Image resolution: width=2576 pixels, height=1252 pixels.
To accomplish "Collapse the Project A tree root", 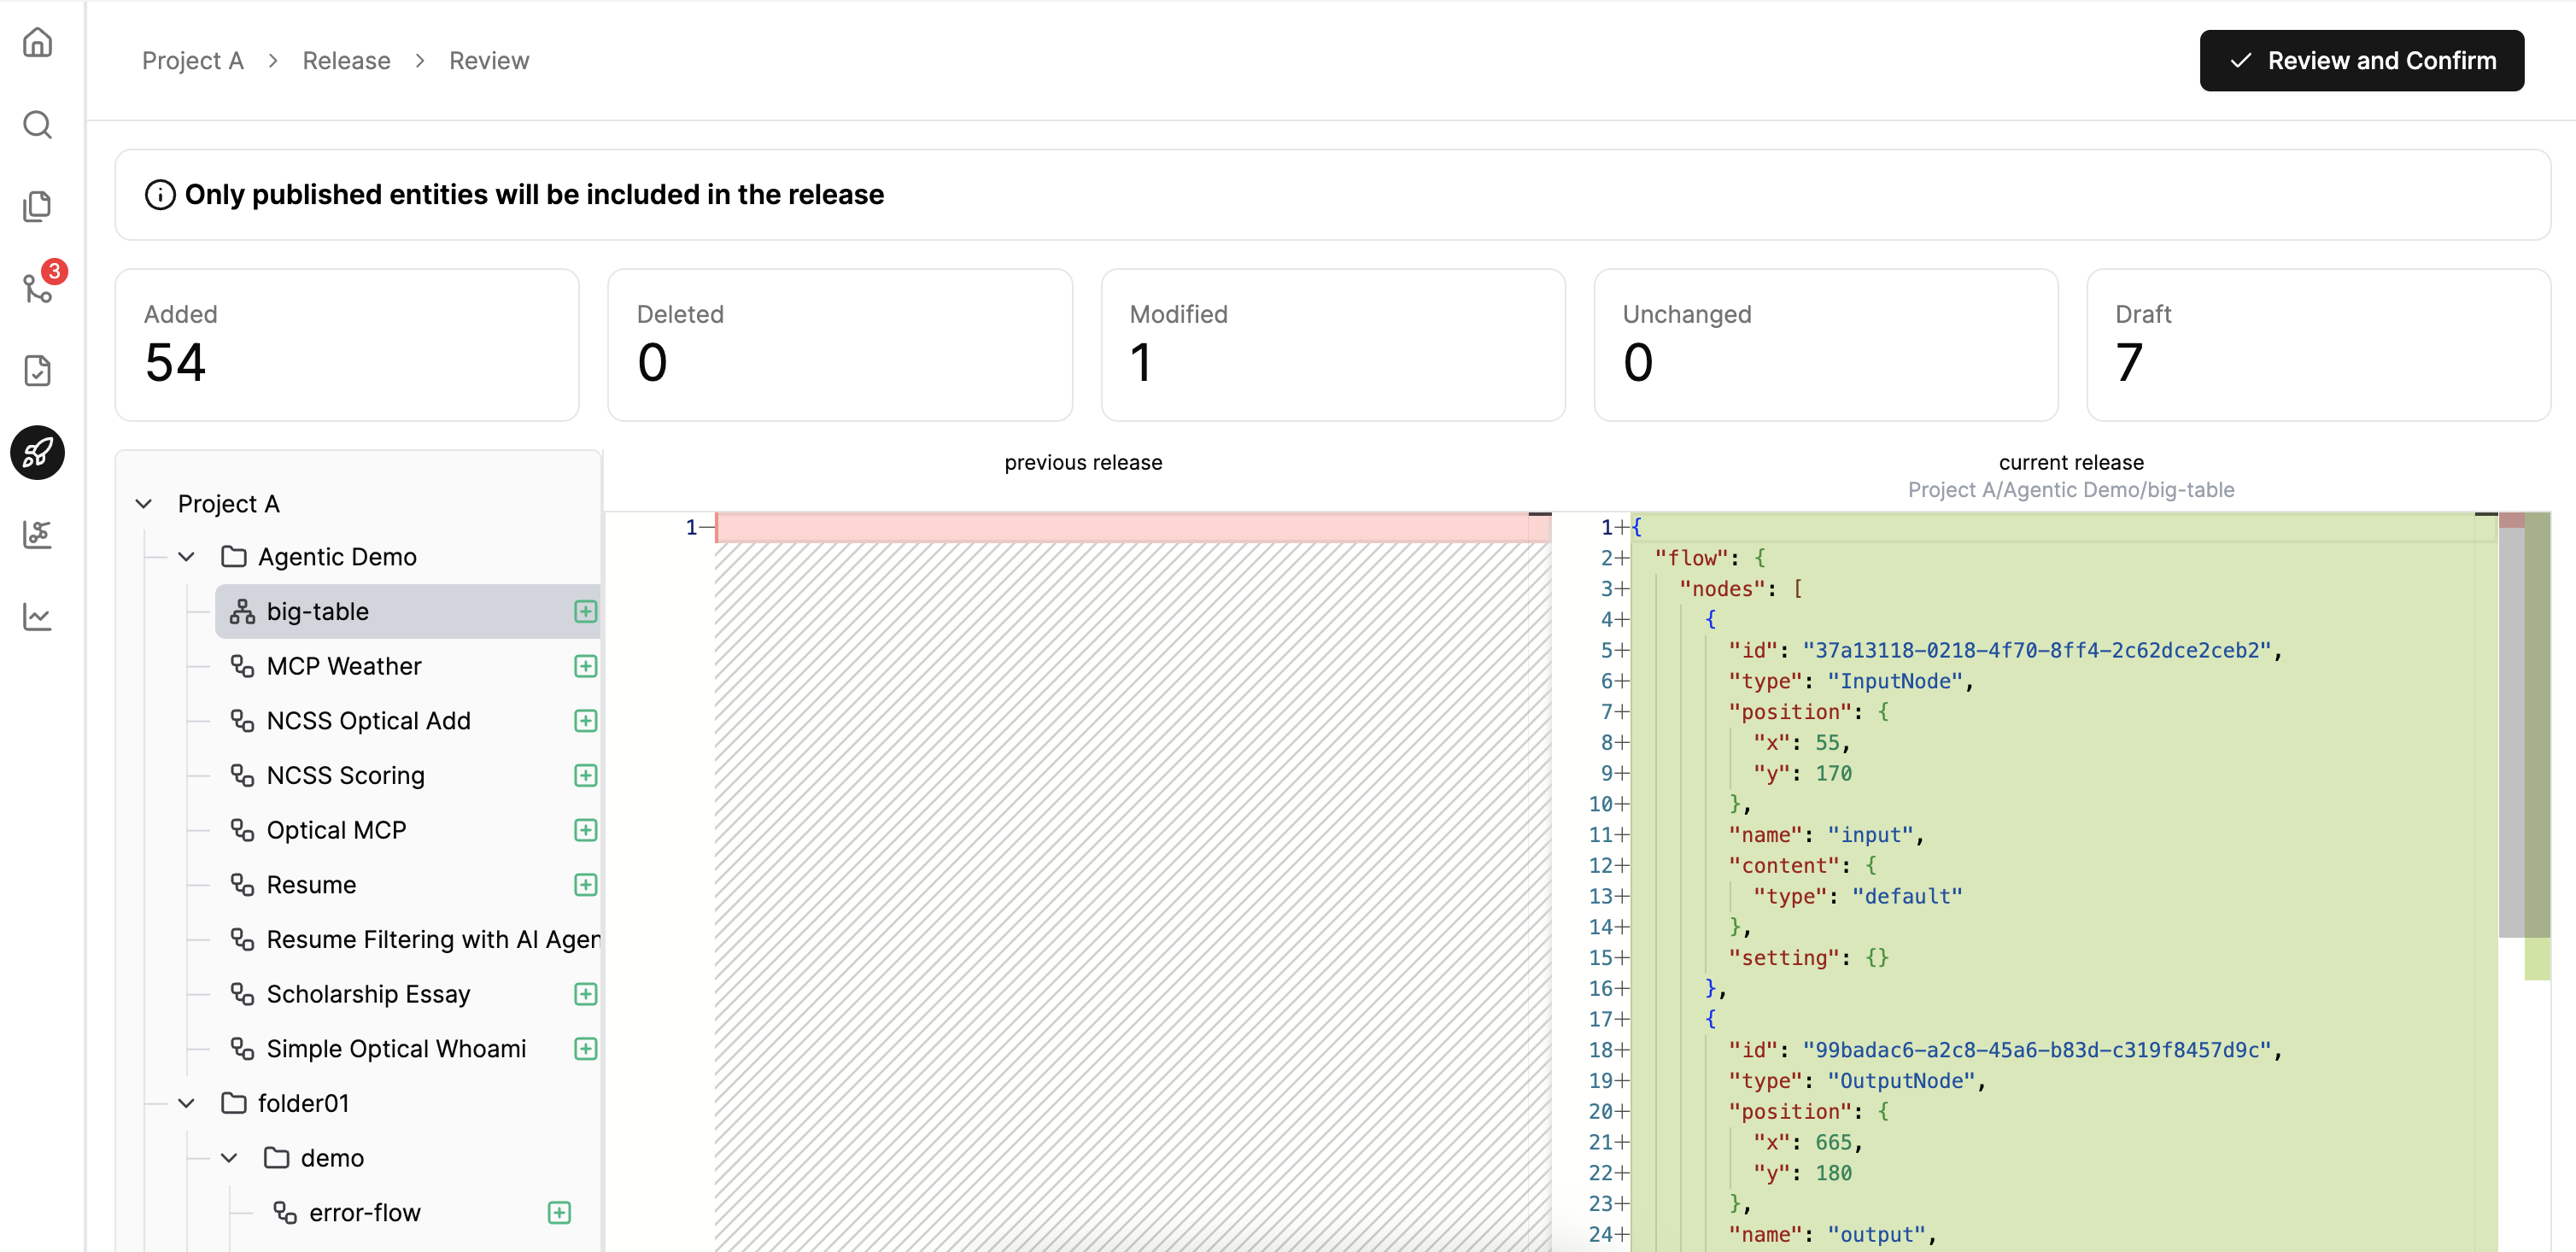I will click(144, 504).
